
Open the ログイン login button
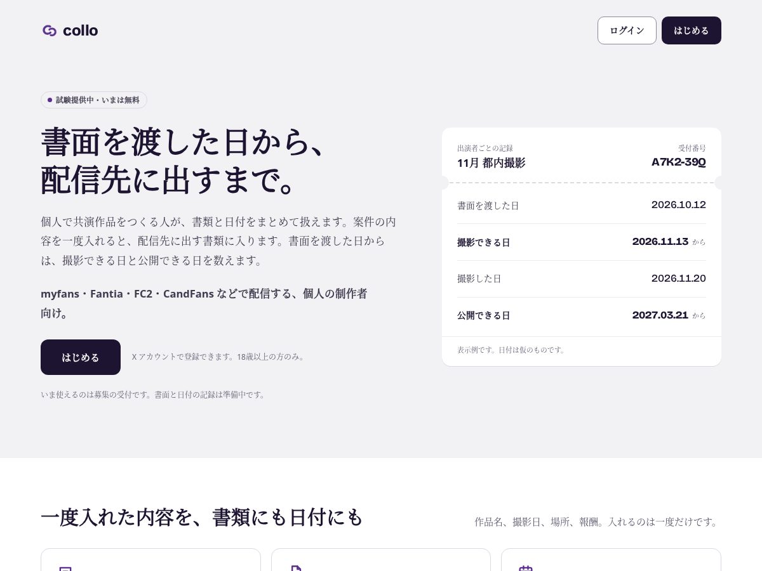pyautogui.click(x=627, y=30)
